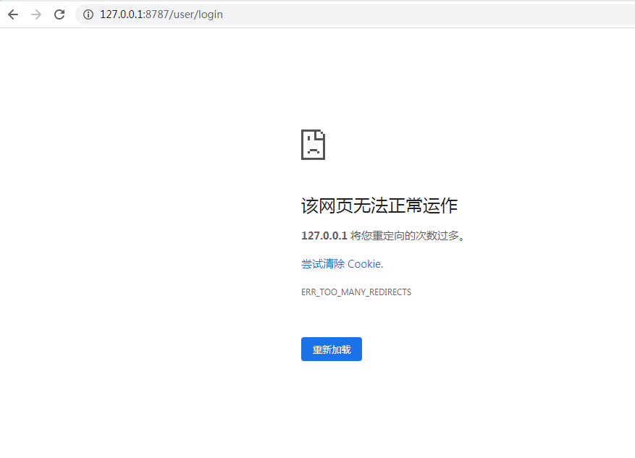Click blank page area left of error icon
The width and height of the screenshot is (635, 458).
181,145
